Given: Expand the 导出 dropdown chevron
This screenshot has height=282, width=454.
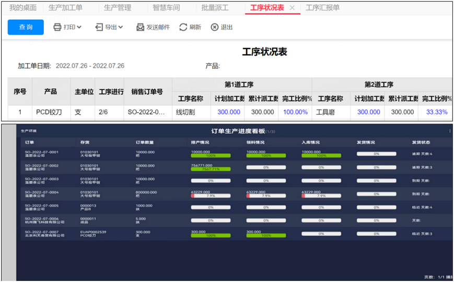Looking at the screenshot, I should (121, 27).
